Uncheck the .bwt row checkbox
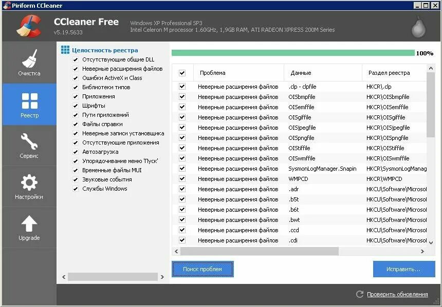 (x=182, y=219)
